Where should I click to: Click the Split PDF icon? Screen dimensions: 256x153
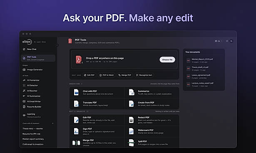[131, 143]
